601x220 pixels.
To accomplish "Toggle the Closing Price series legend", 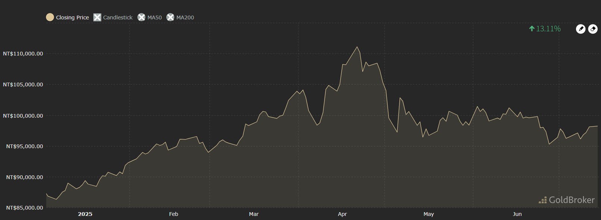I will (68, 17).
